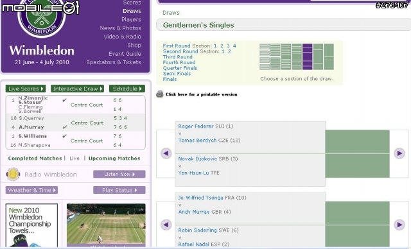
Task: Click the Schedule button
Action: tap(127, 89)
